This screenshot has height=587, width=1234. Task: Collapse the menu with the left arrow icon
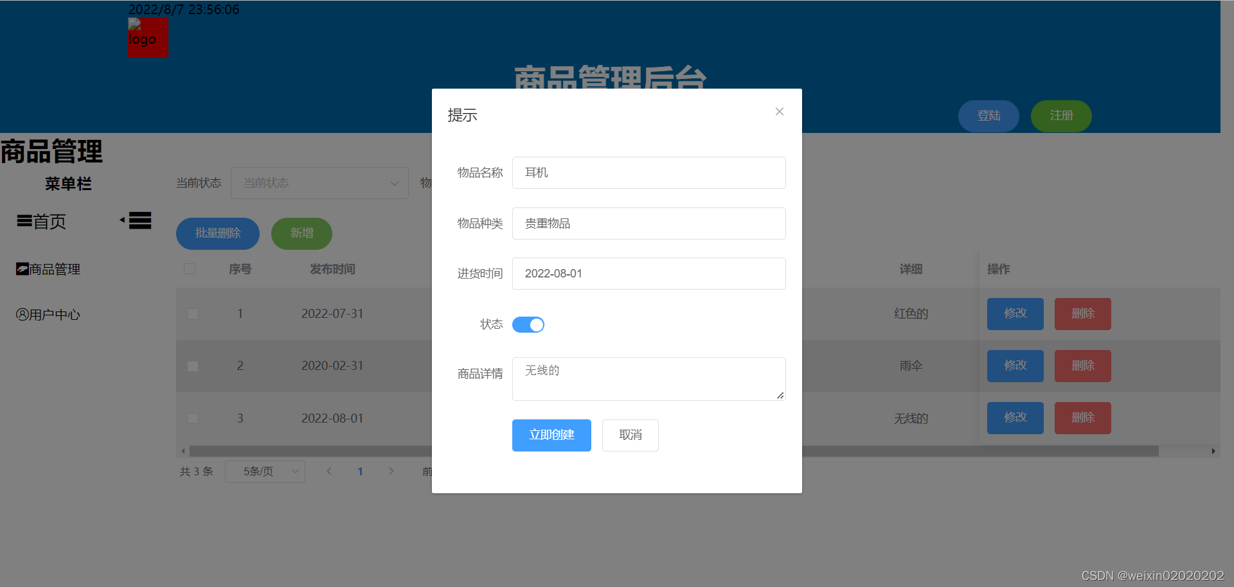[x=122, y=220]
